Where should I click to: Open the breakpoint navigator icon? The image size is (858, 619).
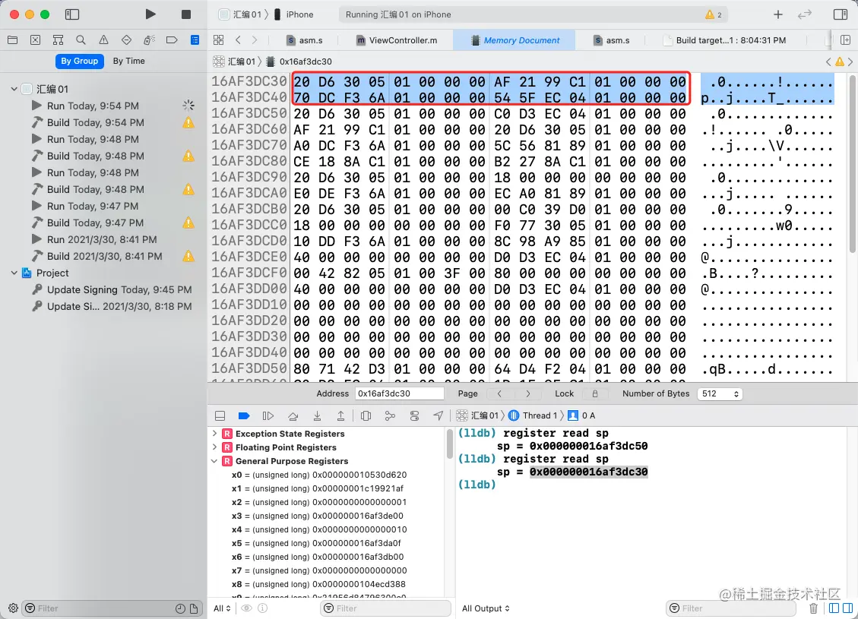(x=172, y=40)
